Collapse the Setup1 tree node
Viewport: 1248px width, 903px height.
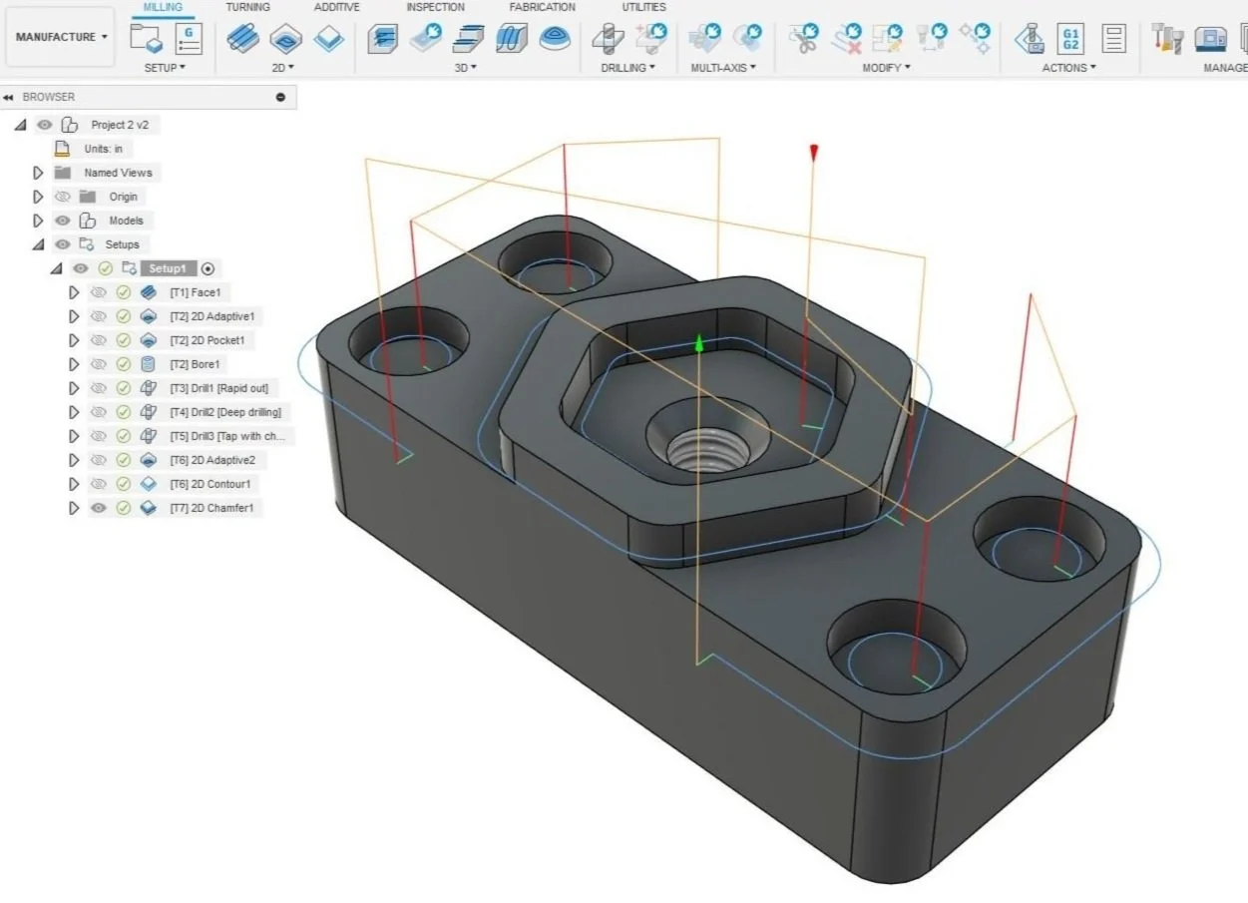coord(56,268)
